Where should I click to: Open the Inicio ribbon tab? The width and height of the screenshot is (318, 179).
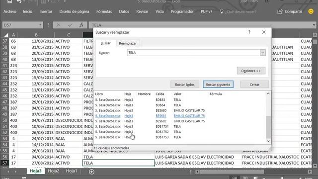pyautogui.click(x=28, y=11)
